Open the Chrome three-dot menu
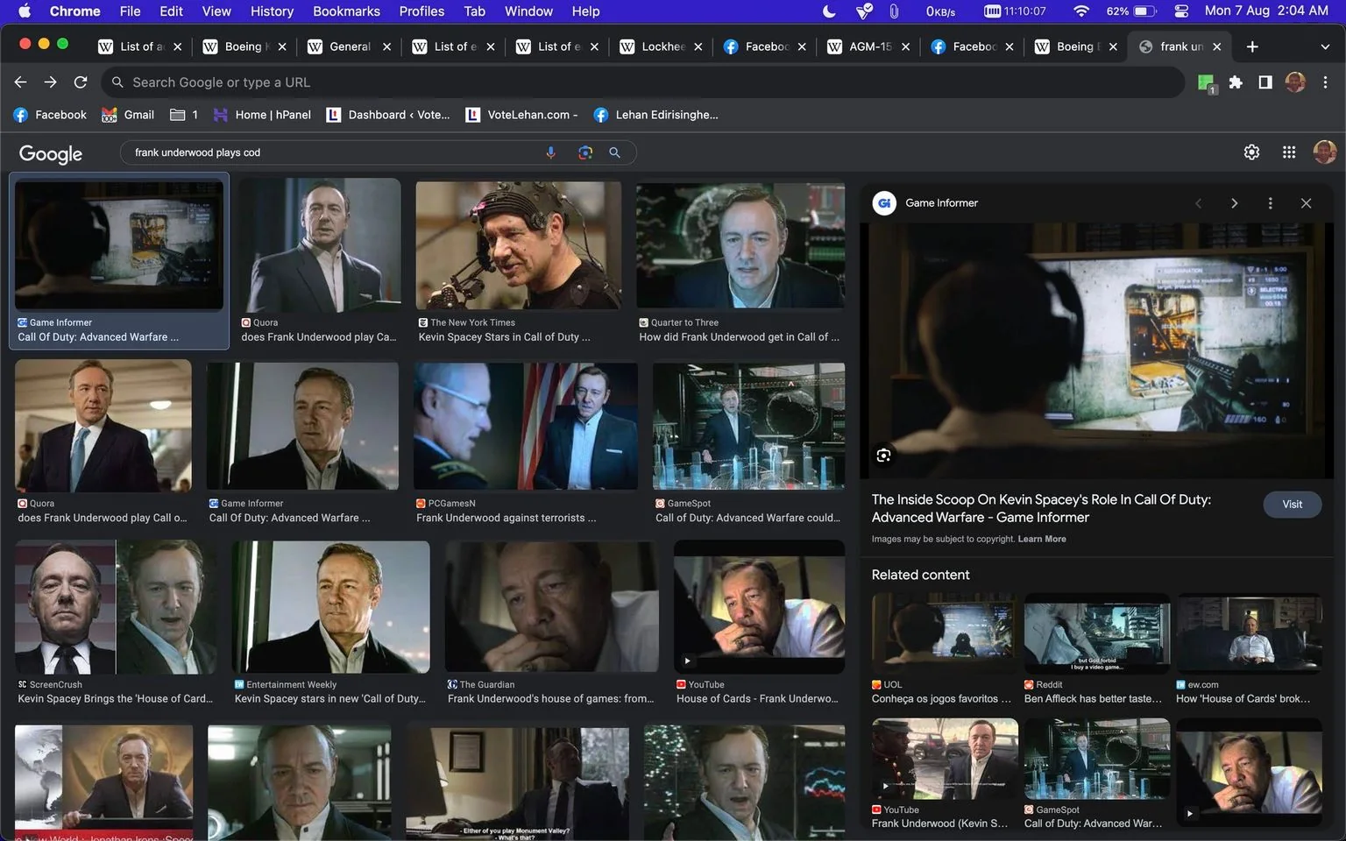Screen dimensions: 1346x841 tap(1325, 81)
